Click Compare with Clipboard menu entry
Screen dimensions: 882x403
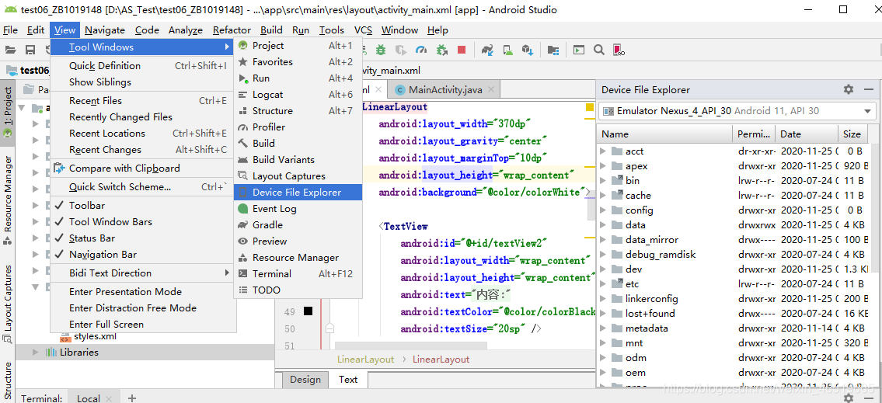[144, 168]
